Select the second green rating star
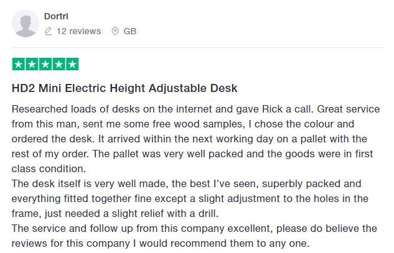The image size is (394, 253). [32, 64]
